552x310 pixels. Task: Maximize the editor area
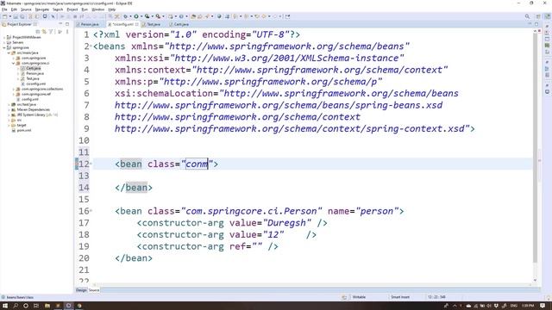tap(536, 24)
